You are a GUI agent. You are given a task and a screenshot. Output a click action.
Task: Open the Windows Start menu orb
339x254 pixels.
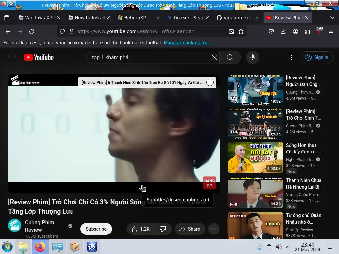7,247
